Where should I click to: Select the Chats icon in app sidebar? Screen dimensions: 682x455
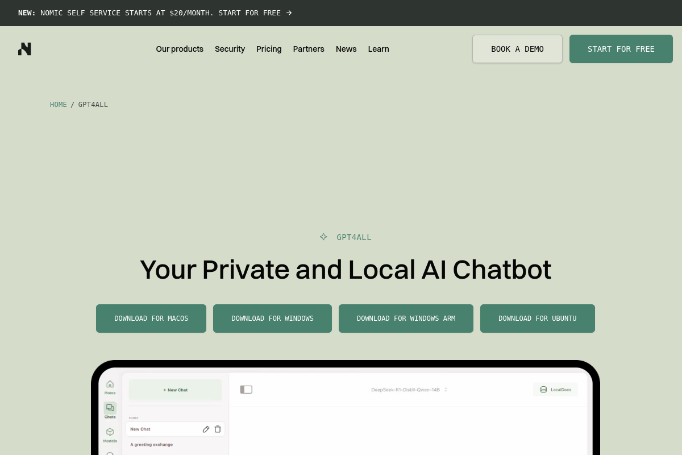[x=110, y=408]
